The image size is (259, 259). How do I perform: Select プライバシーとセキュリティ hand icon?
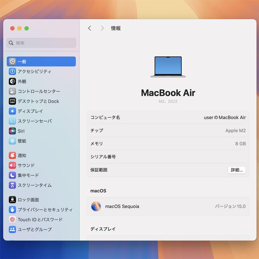click(12, 209)
